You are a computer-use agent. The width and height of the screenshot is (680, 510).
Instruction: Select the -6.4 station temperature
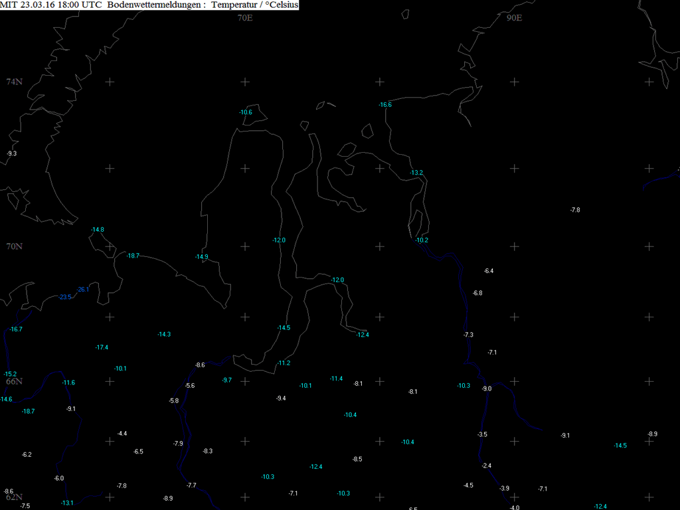489,271
